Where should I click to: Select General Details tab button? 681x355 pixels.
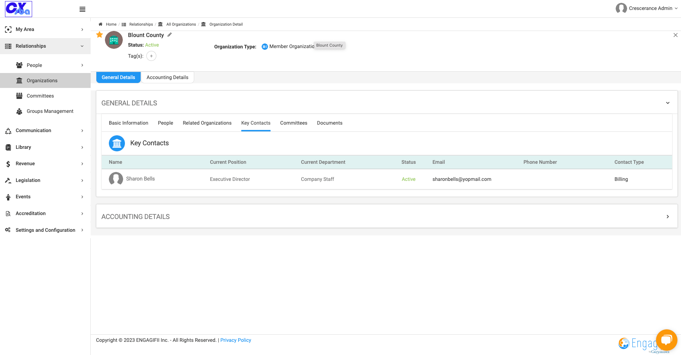118,77
